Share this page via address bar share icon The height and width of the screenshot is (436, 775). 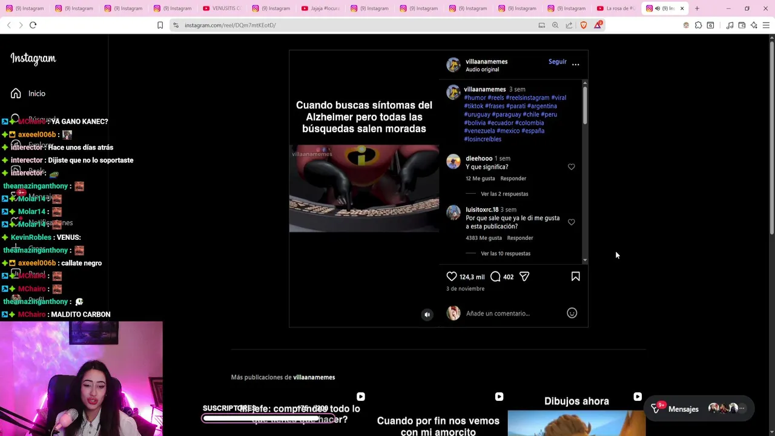569,25
